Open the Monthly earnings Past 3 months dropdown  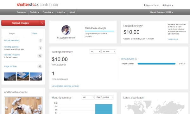coord(104,97)
